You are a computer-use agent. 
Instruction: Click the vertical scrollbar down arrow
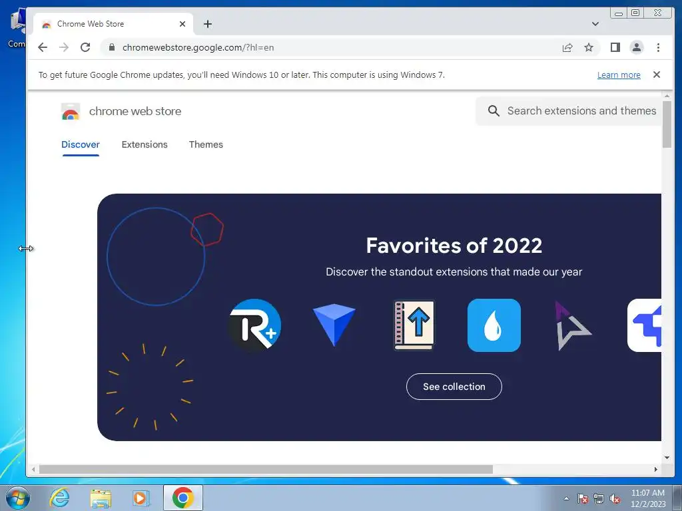click(x=667, y=457)
